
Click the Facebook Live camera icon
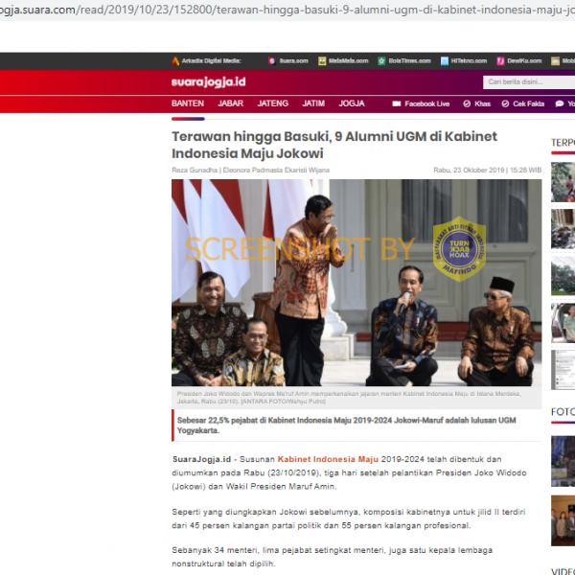397,103
